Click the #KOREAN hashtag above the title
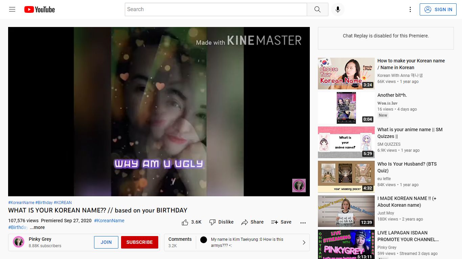This screenshot has width=462, height=259. click(x=63, y=203)
